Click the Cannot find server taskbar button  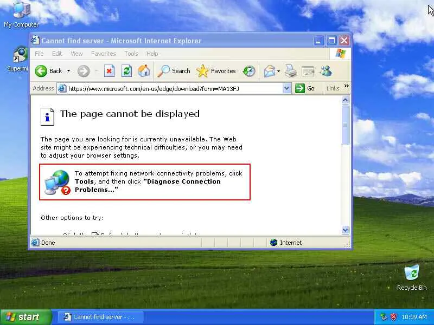101,317
